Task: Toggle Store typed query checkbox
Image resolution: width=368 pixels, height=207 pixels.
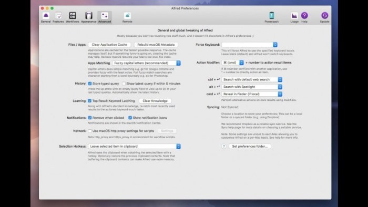Action: tap(90, 84)
